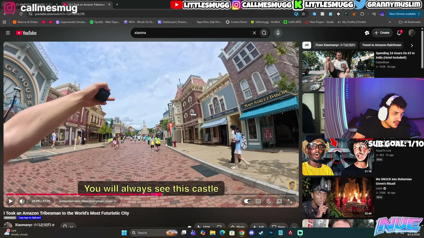
Task: Toggle closed captions on the player
Action: 258,201
